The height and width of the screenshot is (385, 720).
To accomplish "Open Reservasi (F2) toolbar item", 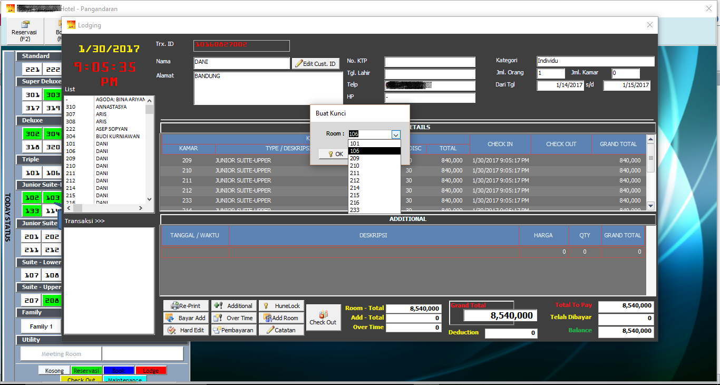I will 25,32.
